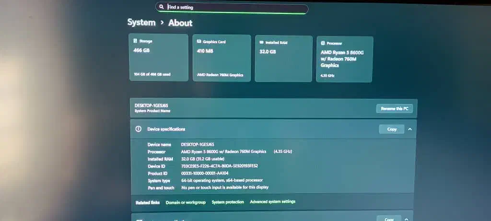The height and width of the screenshot is (221, 491).
Task: Click the 4.35 GHz text in Processor card
Action: point(327,76)
